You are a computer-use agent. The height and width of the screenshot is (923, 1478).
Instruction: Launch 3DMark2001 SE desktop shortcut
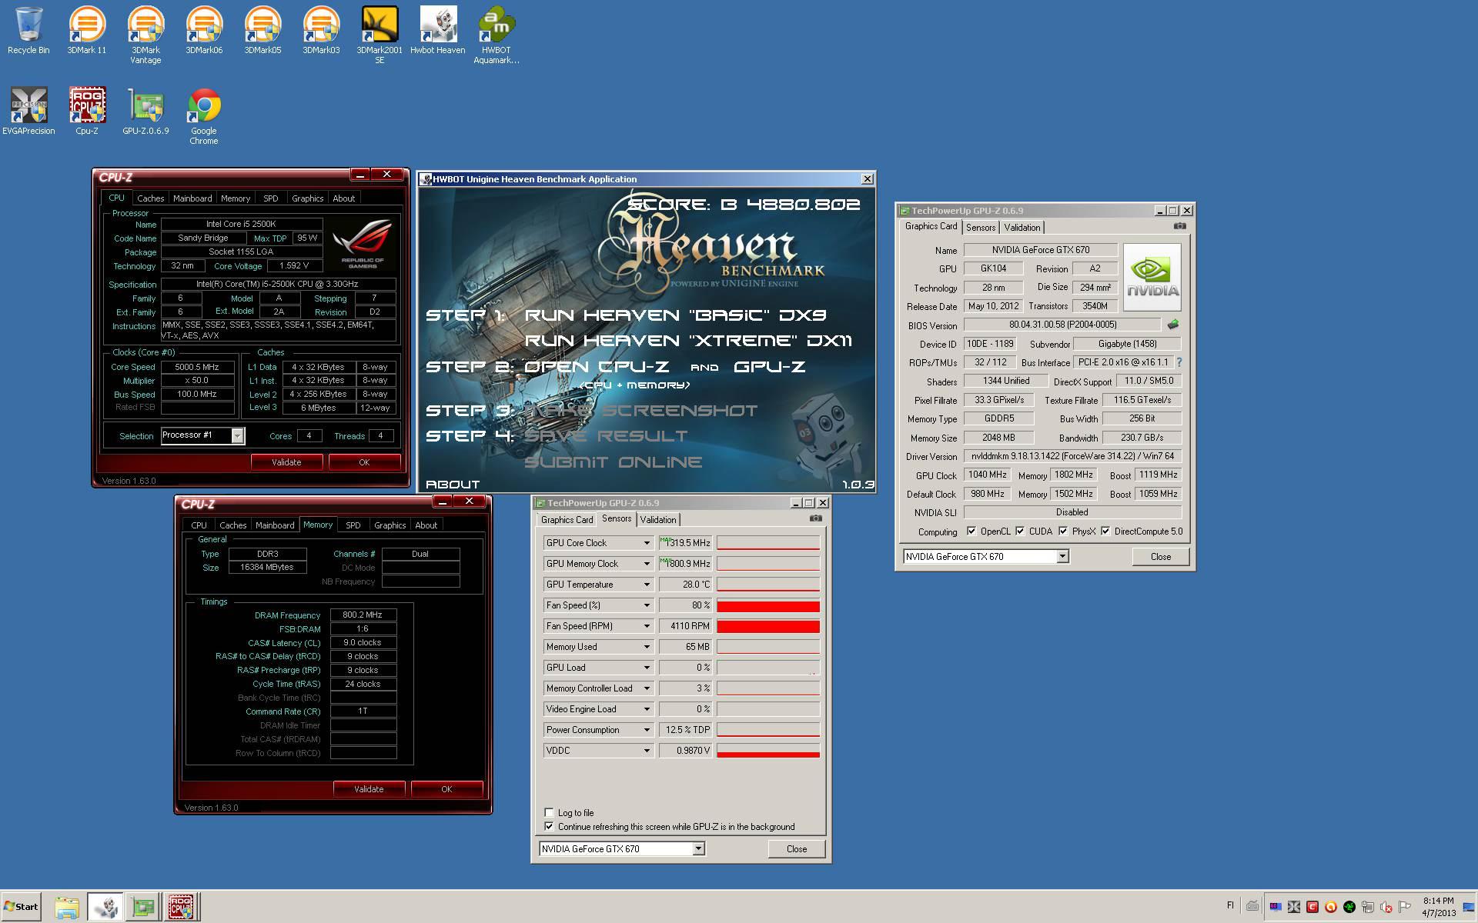(380, 35)
